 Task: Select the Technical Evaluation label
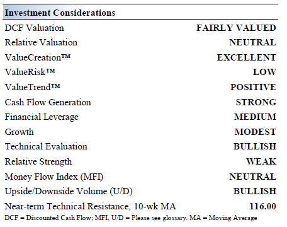[46, 146]
